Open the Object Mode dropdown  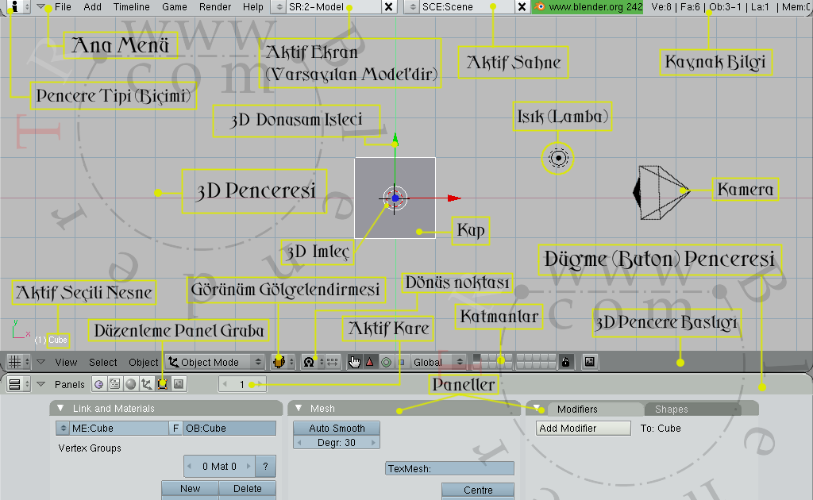pyautogui.click(x=214, y=362)
